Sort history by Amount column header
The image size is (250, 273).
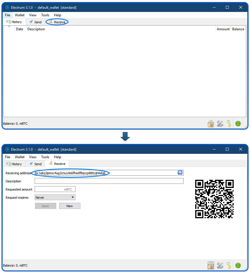point(223,29)
